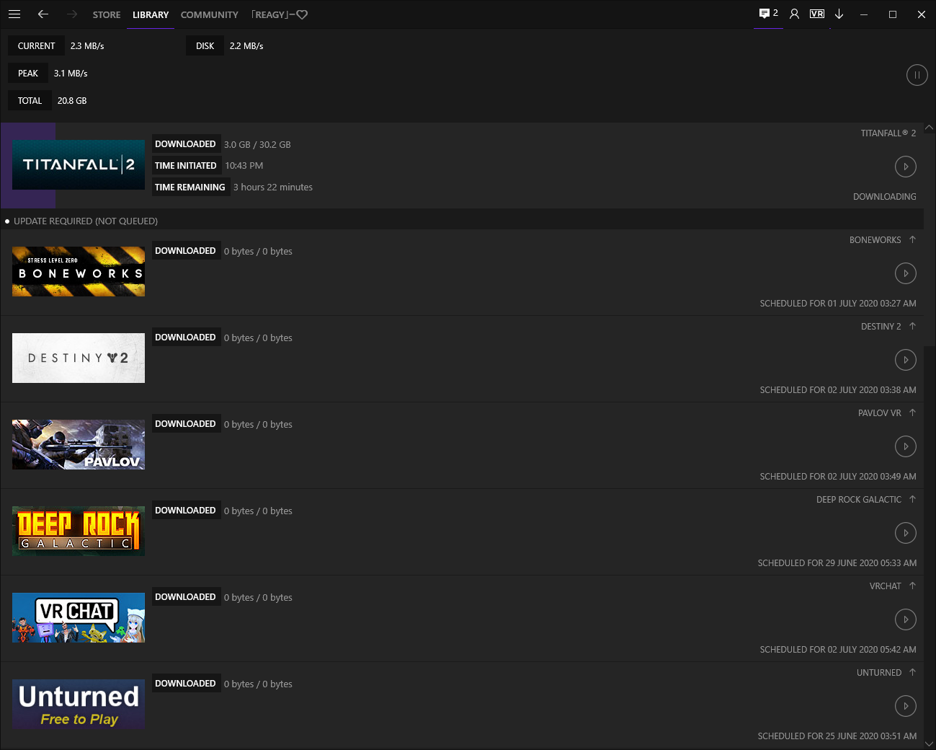Click the DISK 2.2 MB/s value
Screen dimensions: 936x750
point(246,46)
